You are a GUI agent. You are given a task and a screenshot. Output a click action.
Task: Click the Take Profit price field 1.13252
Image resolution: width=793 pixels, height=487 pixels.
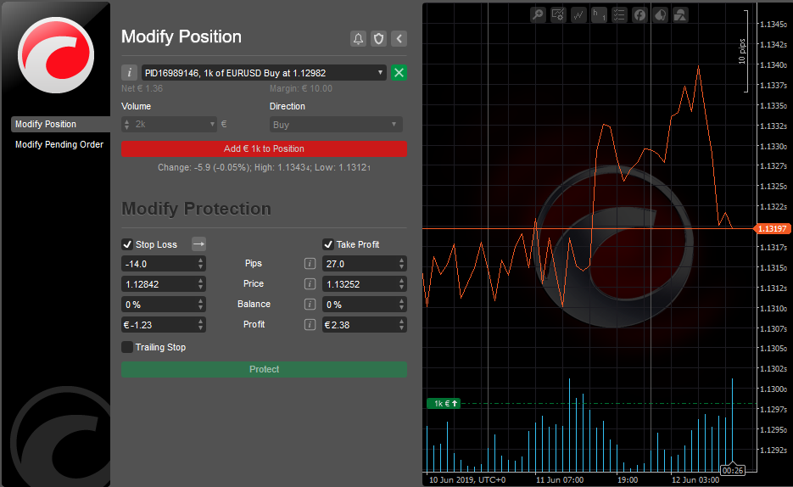[x=365, y=283]
